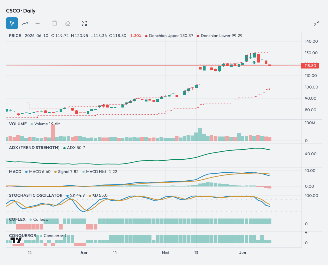Click the ADX 50.7 legend value
Screen dimensions: 328x265
coord(76,147)
